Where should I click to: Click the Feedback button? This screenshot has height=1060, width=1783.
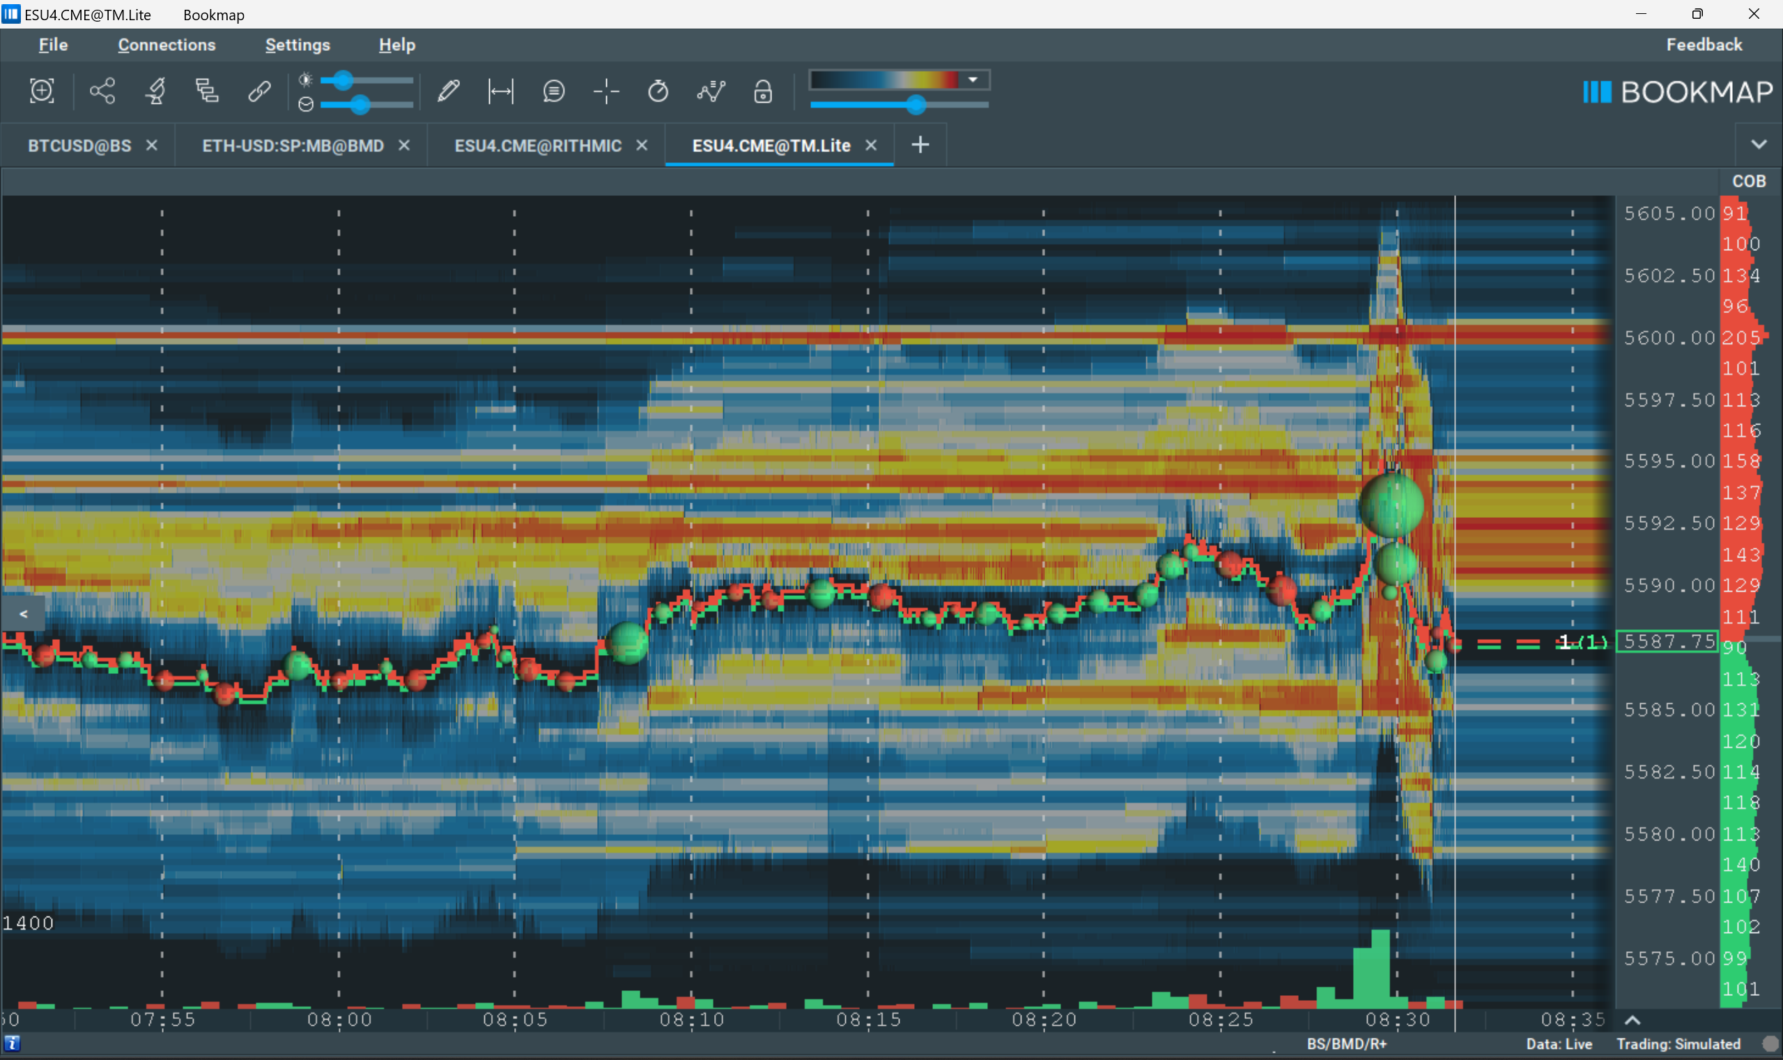1704,45
